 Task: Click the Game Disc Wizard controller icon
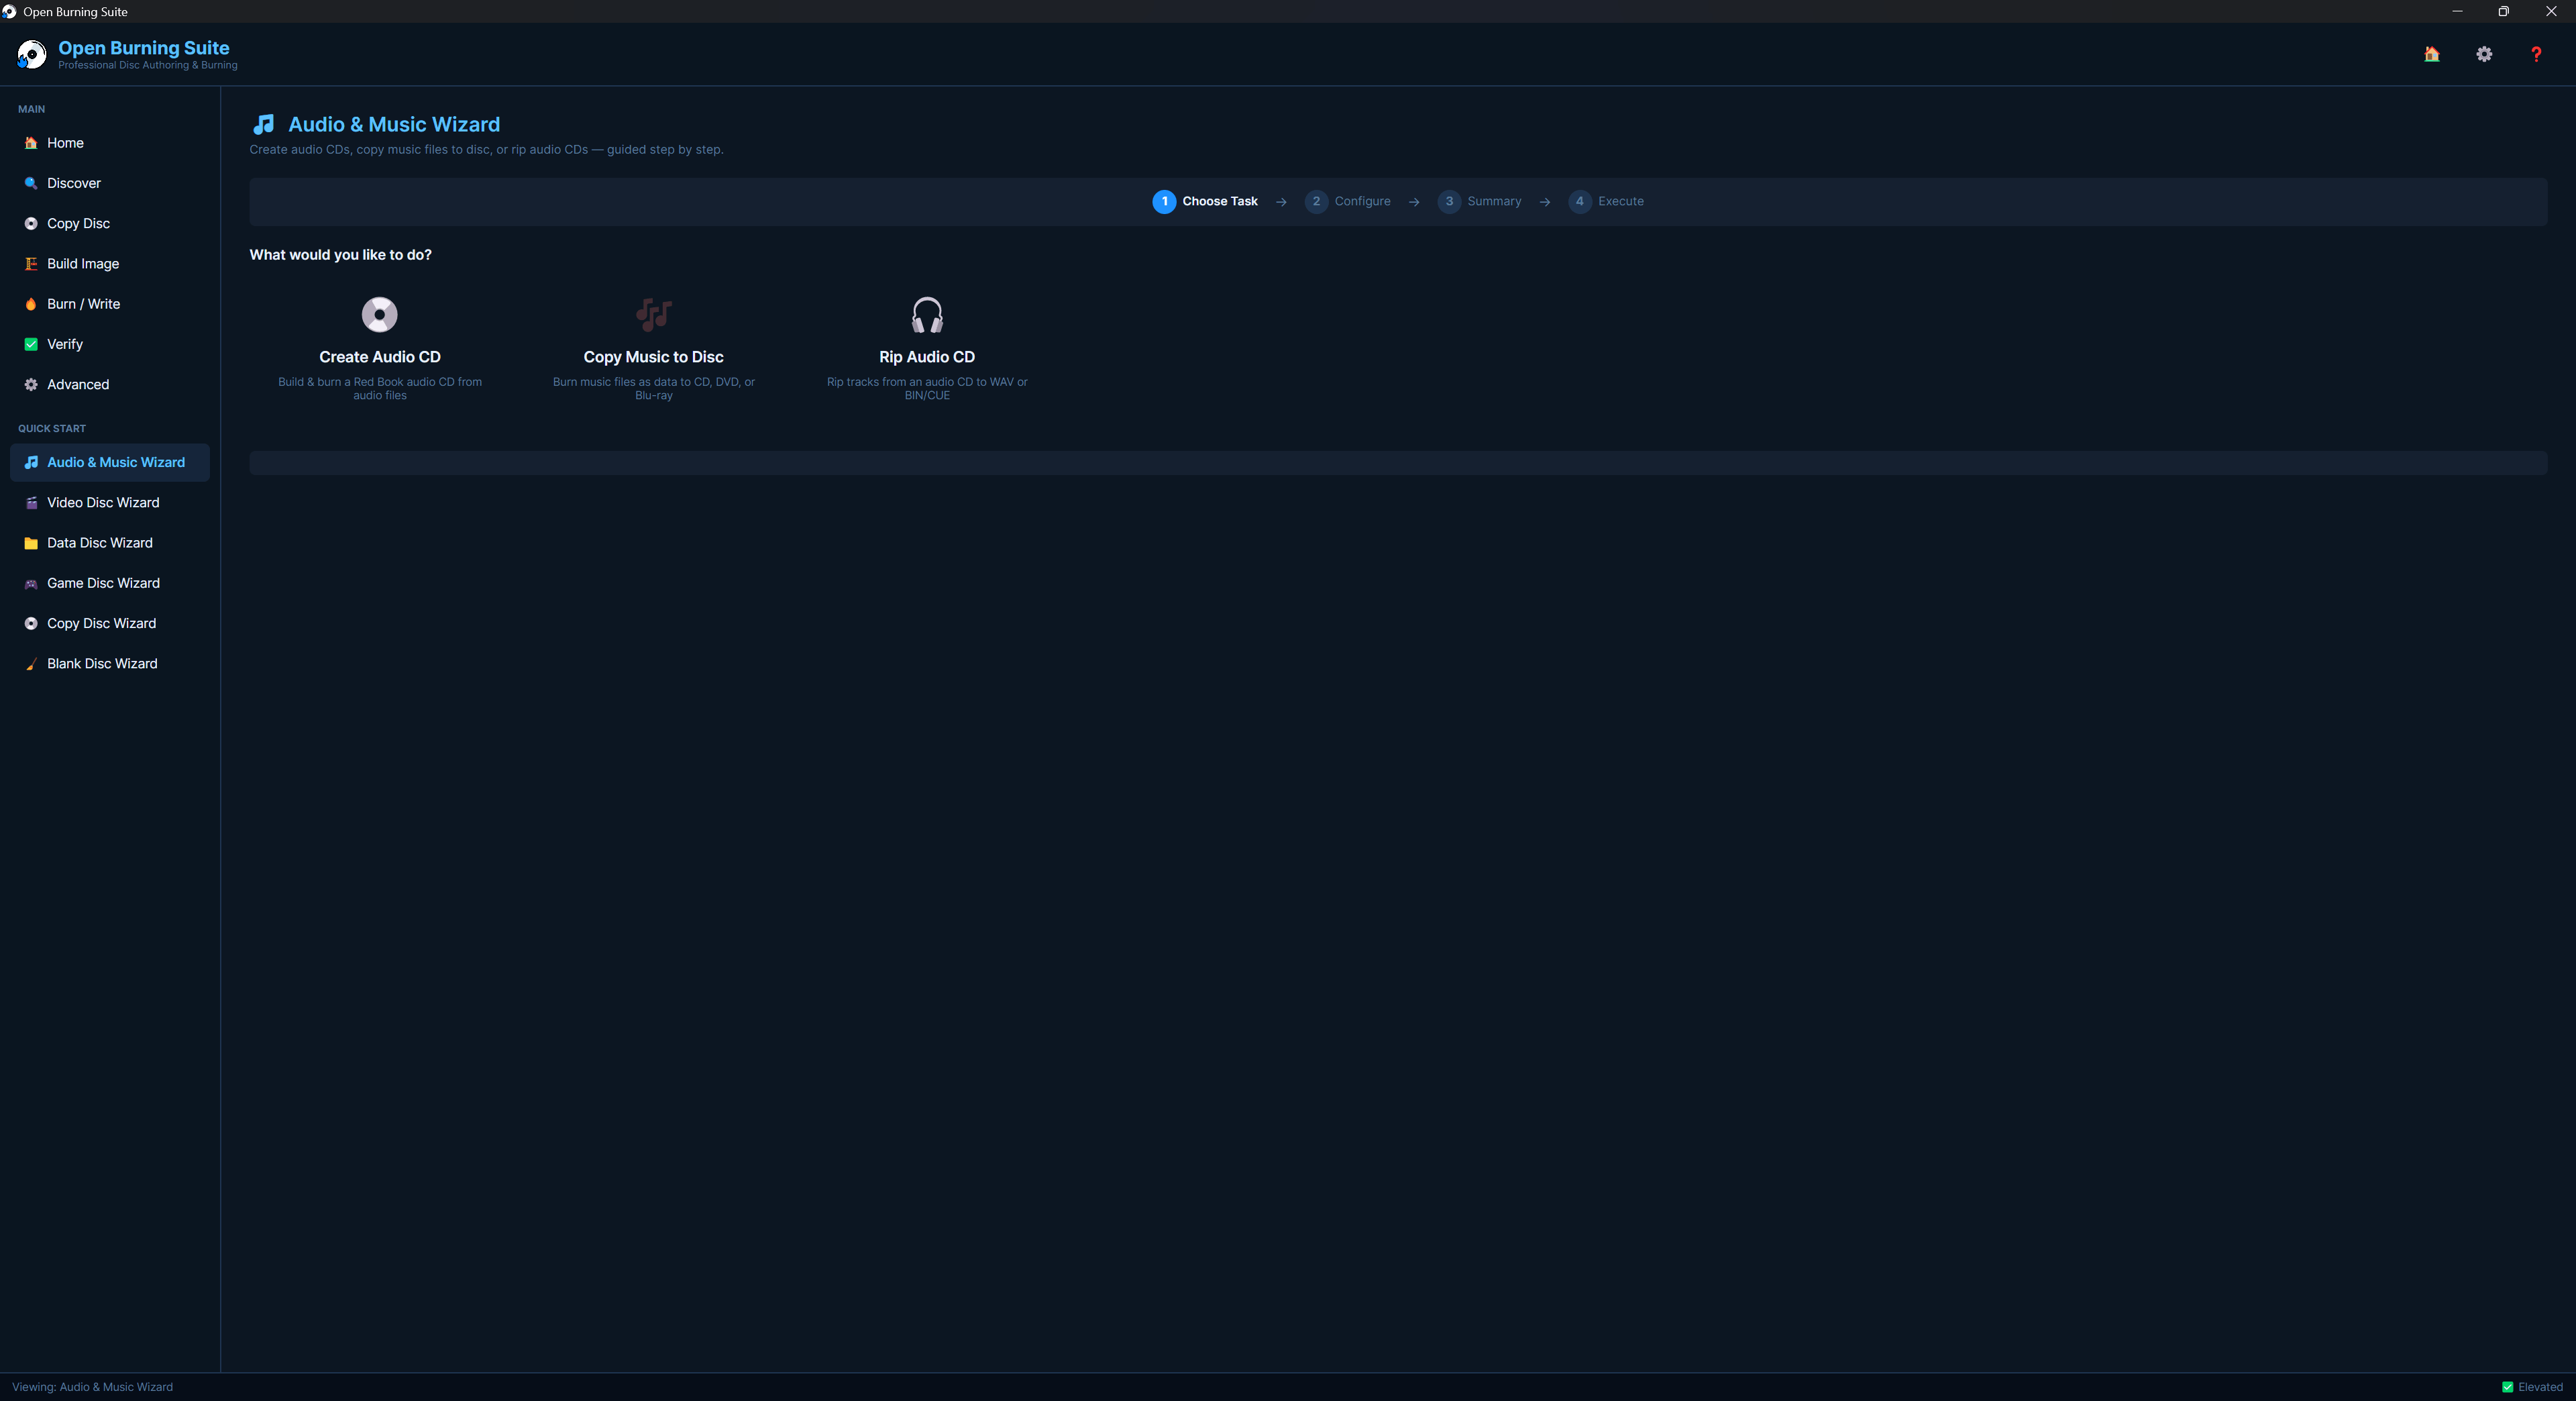[x=31, y=583]
